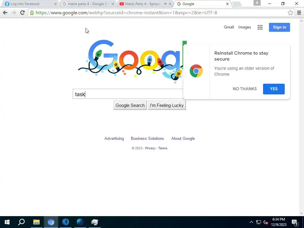Open the Gmail link
The image size is (304, 228).
coord(229,27)
